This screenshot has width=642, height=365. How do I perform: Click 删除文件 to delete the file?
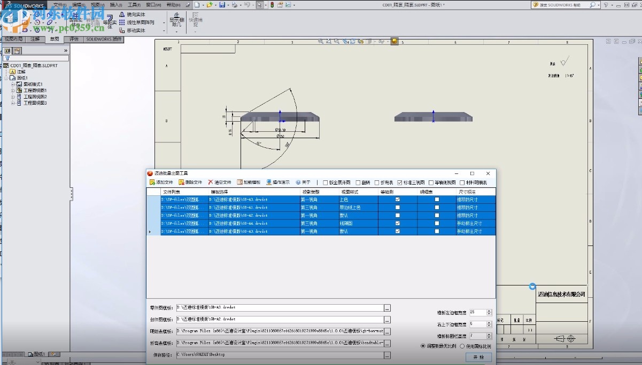click(190, 182)
